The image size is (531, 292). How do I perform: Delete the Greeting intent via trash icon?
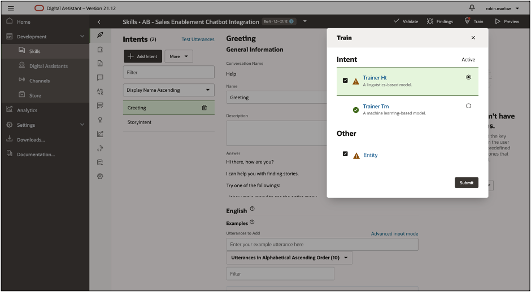point(204,108)
